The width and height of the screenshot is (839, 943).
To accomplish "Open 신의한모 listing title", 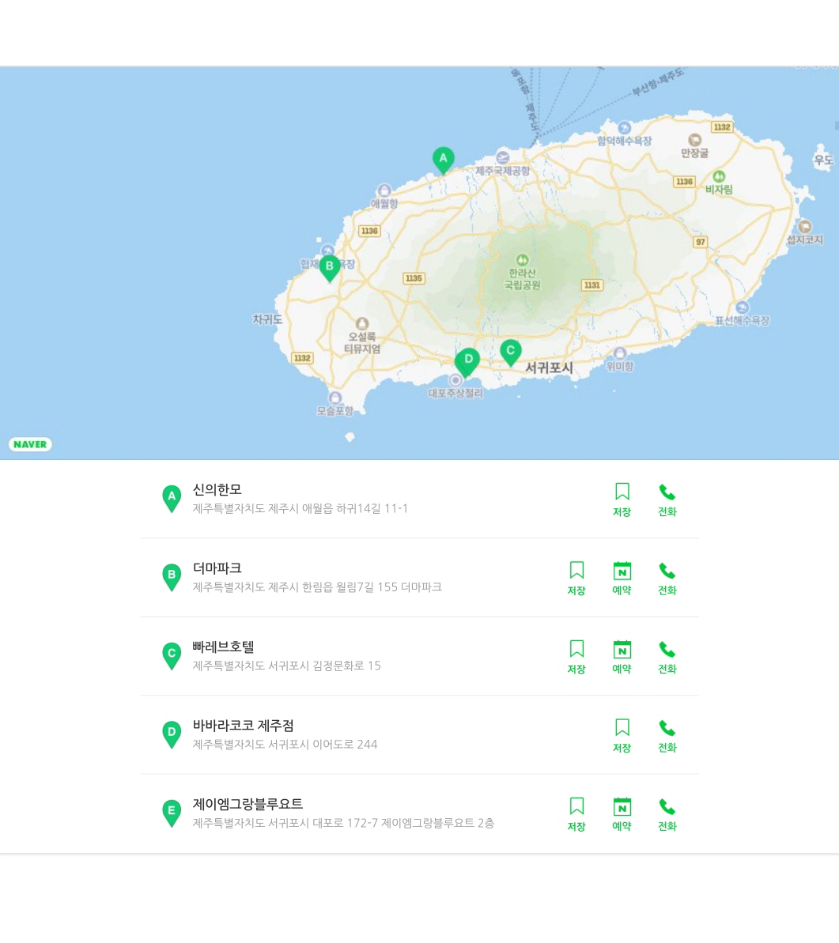I will [x=217, y=490].
